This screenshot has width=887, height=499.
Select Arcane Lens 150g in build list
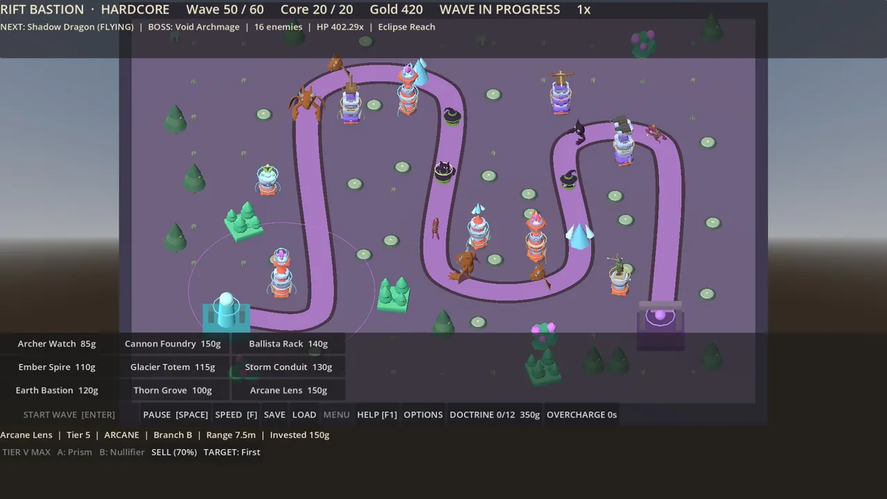pos(288,390)
